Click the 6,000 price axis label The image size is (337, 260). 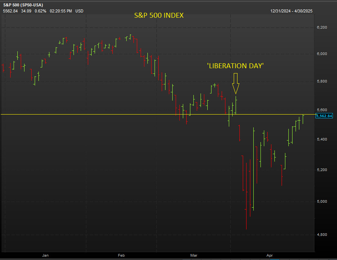[322, 54]
